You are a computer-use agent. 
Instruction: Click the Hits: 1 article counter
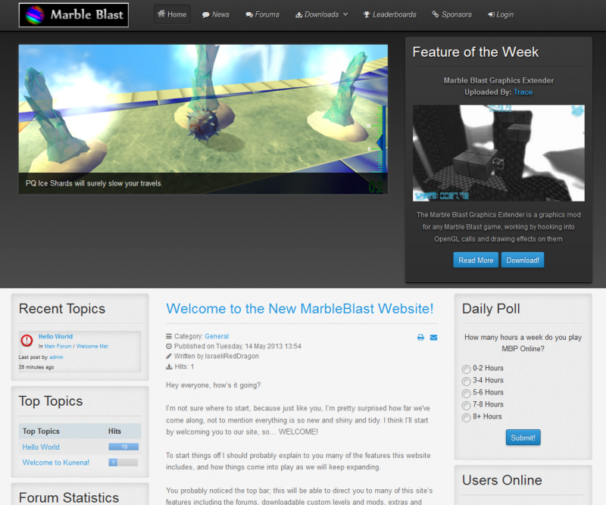(x=180, y=366)
